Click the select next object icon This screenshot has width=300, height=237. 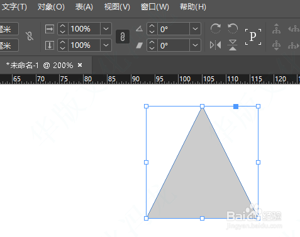[294, 45]
